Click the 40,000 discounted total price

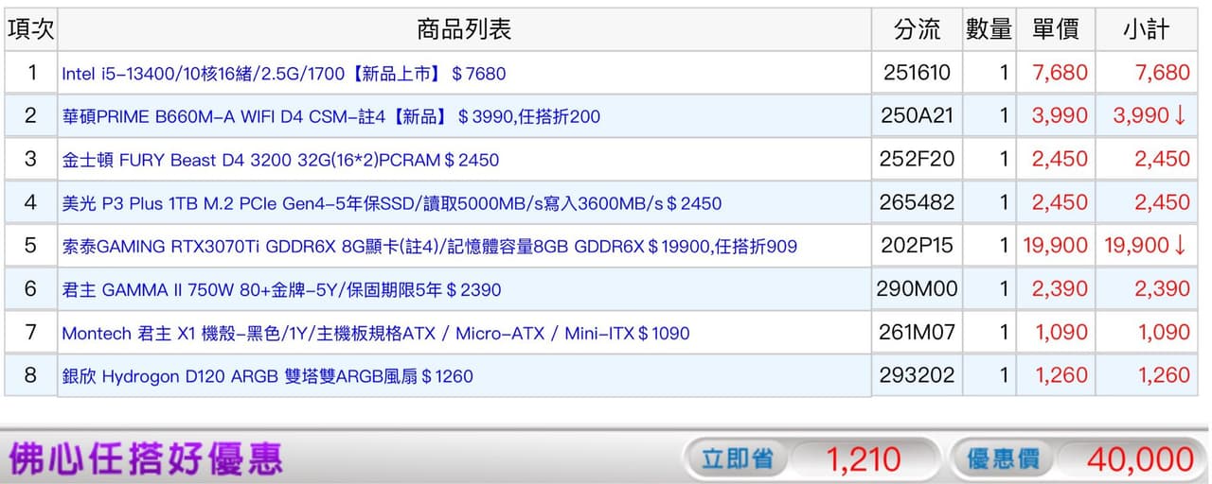click(1139, 459)
